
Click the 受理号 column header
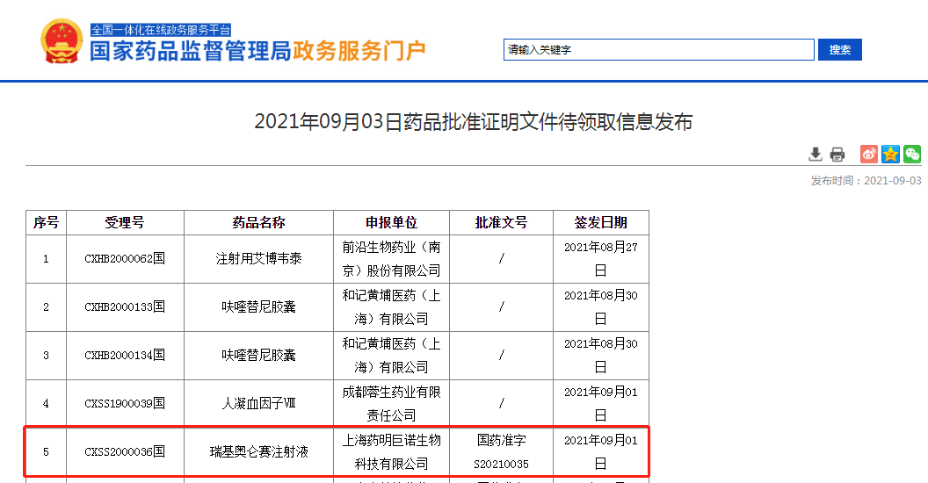pyautogui.click(x=125, y=223)
